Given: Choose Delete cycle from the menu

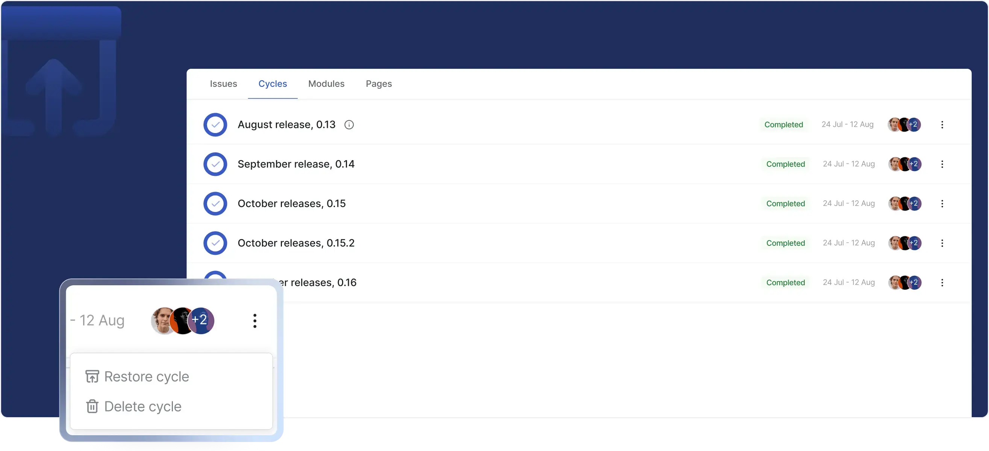Looking at the screenshot, I should point(142,407).
